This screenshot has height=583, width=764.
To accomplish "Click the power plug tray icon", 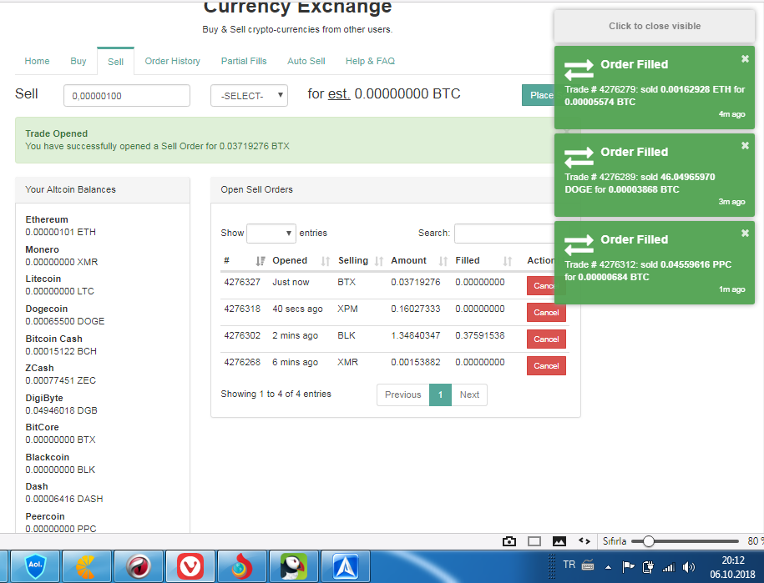I will pos(648,567).
